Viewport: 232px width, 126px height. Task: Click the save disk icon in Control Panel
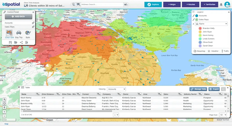(x=10, y=42)
